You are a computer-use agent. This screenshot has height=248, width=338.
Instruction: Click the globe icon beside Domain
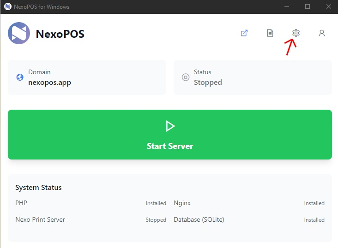click(20, 77)
